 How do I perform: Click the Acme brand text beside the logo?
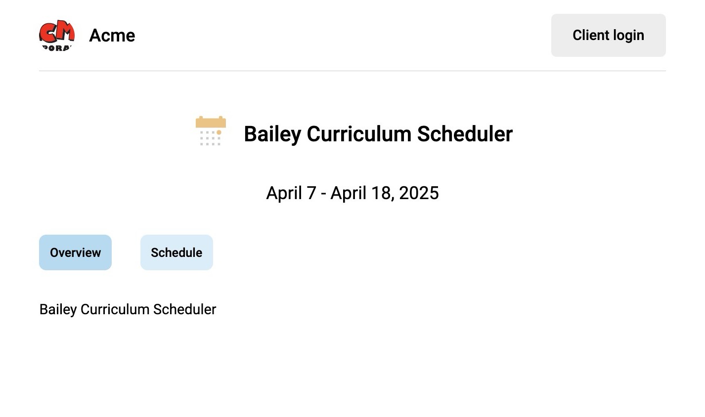pyautogui.click(x=112, y=36)
